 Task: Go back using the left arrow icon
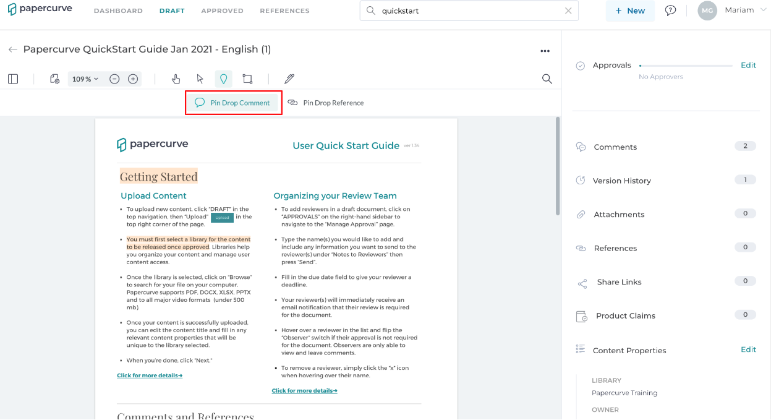click(12, 49)
